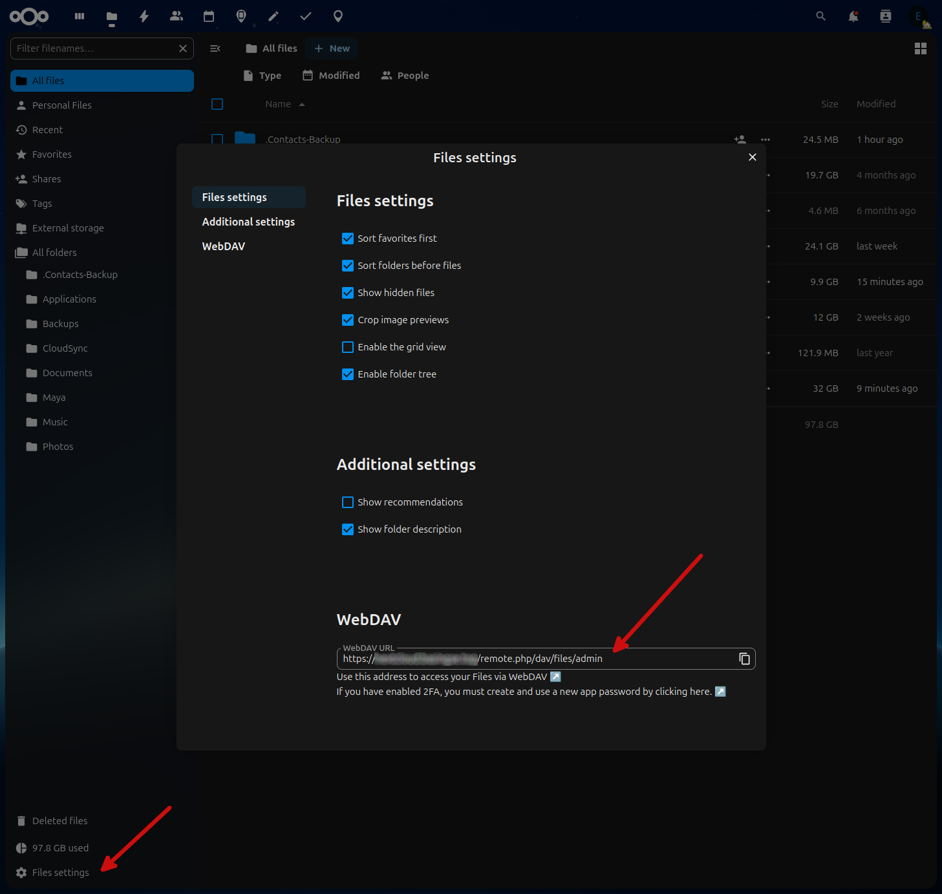The image size is (942, 894).
Task: Close the Files settings dialog
Action: (753, 157)
